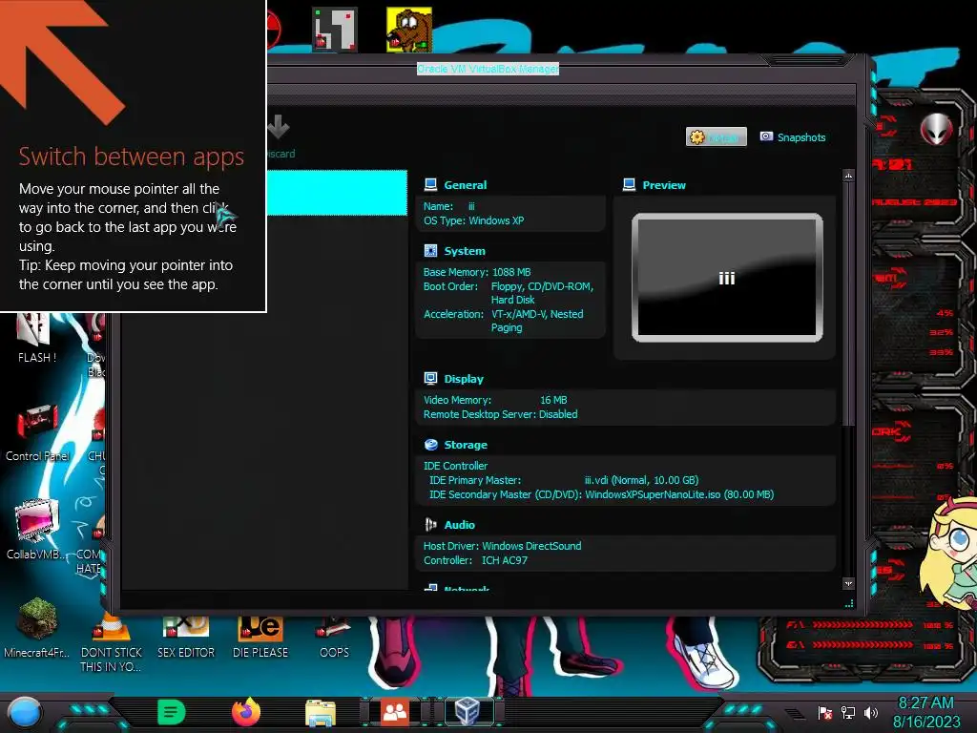Open the Display settings section link
This screenshot has height=733, width=977.
tap(464, 379)
